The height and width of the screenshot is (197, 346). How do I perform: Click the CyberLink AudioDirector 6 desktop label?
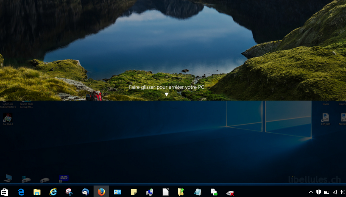[x=8, y=105]
